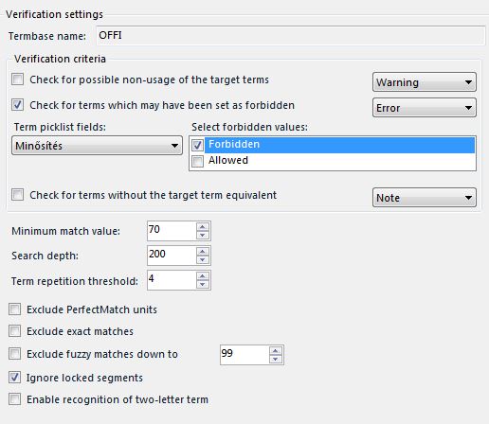The width and height of the screenshot is (489, 424).
Task: Tick the Allowed value checkbox
Action: 197,161
